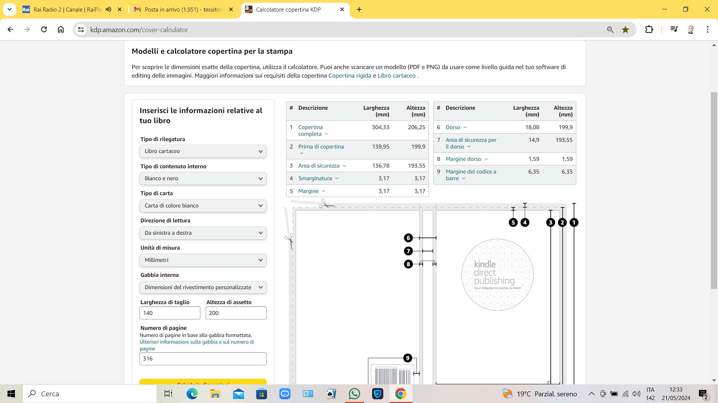Viewport: 718px width, 403px height.
Task: Open the media control icon in toolbar
Action: click(674, 29)
